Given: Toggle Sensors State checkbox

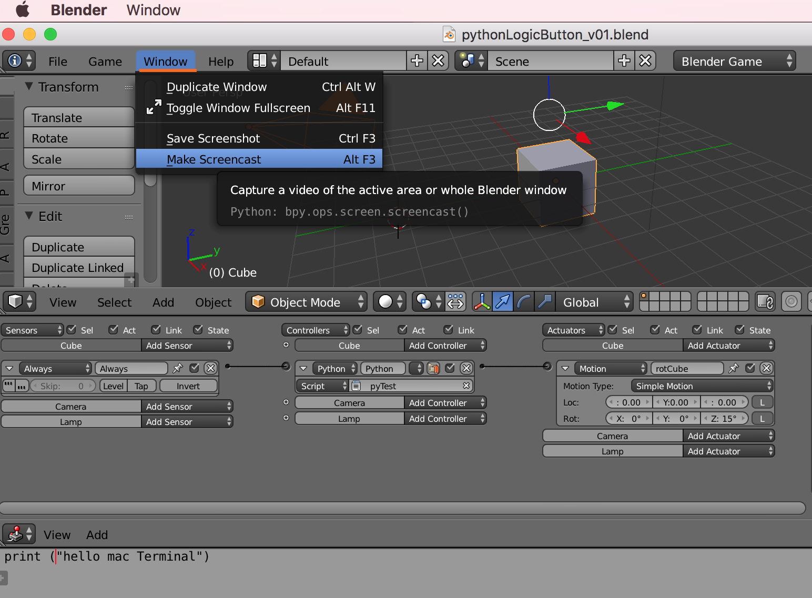Looking at the screenshot, I should [x=198, y=329].
